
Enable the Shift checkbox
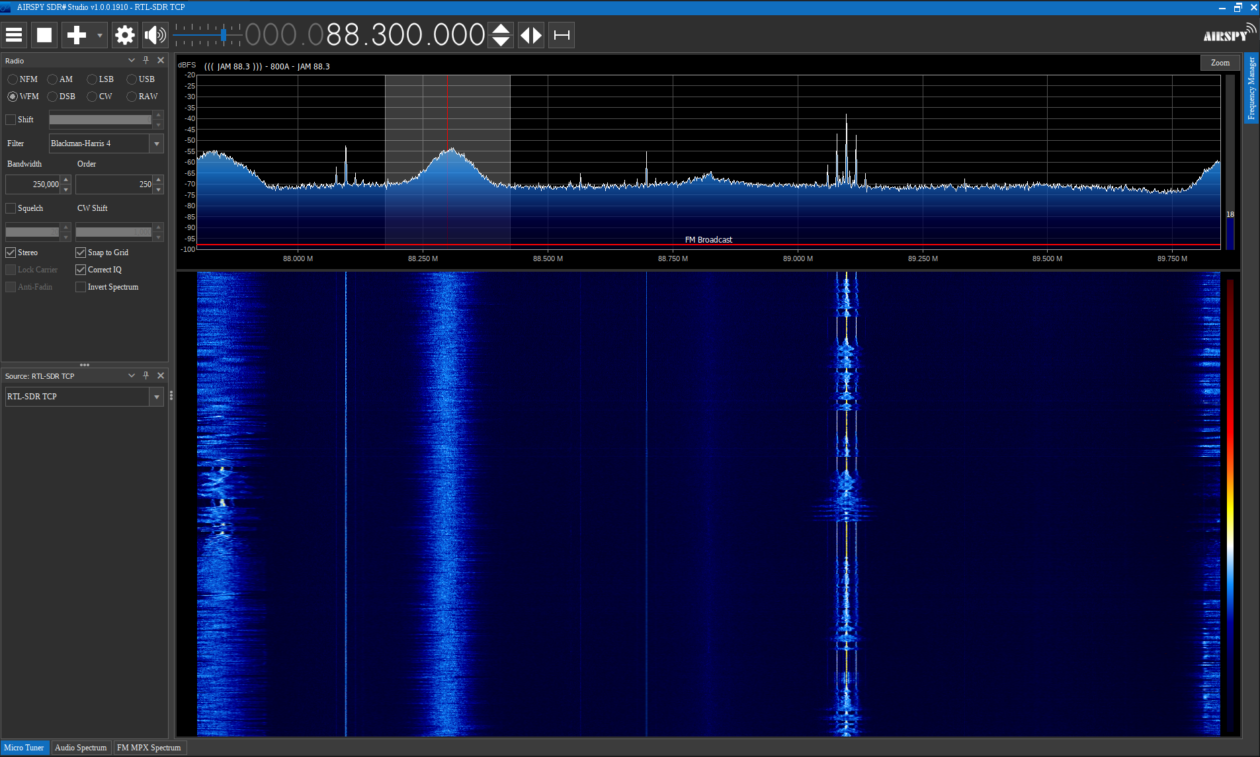coord(11,120)
